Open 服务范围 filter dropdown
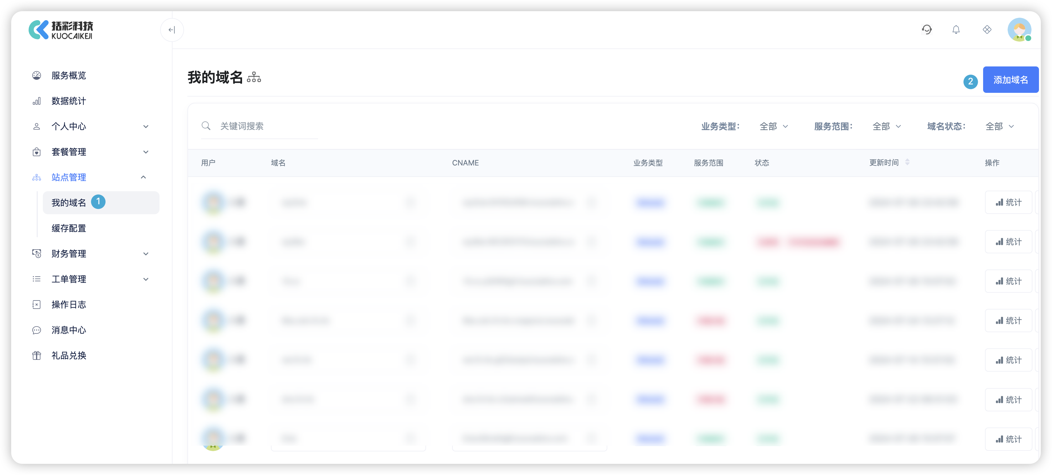This screenshot has height=475, width=1052. 886,127
